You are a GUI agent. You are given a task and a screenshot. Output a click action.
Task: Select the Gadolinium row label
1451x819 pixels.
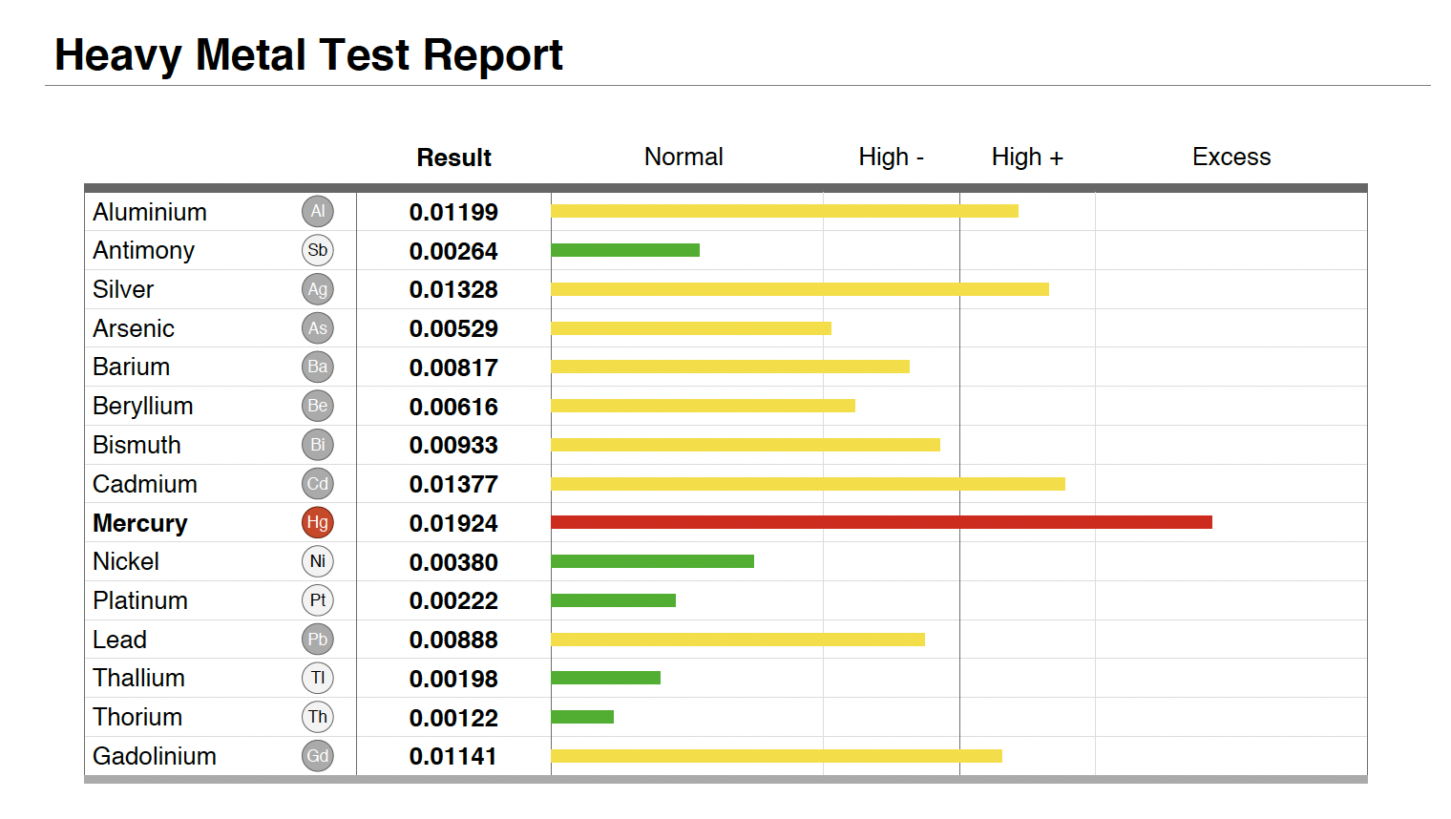tap(155, 756)
